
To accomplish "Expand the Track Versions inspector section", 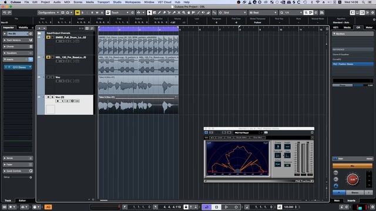I will (x=18, y=40).
